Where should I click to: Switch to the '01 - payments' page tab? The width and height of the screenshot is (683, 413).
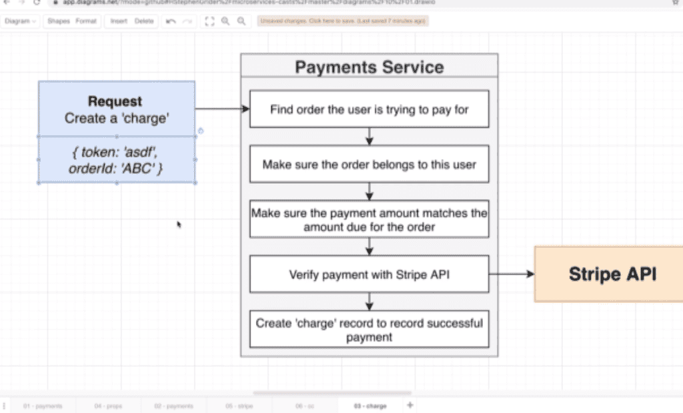pyautogui.click(x=42, y=405)
